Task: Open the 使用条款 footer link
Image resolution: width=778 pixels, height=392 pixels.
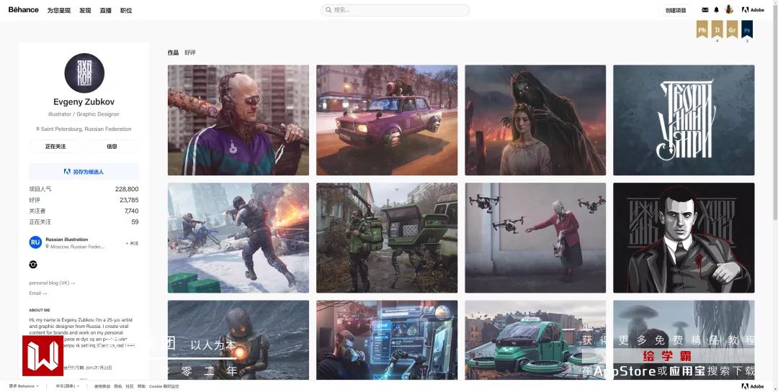Action: click(x=102, y=386)
